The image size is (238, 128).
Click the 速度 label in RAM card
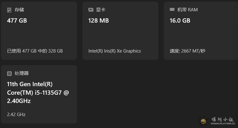tap(174, 51)
